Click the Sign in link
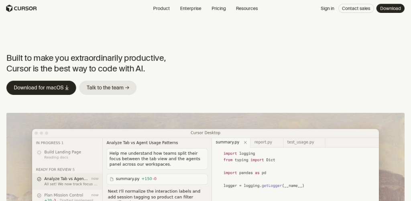The image size is (411, 201). pos(327,8)
